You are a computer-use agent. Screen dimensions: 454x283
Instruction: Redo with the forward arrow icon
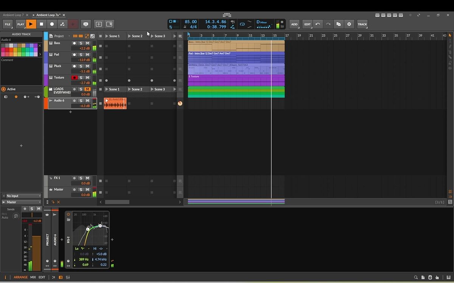(x=328, y=24)
